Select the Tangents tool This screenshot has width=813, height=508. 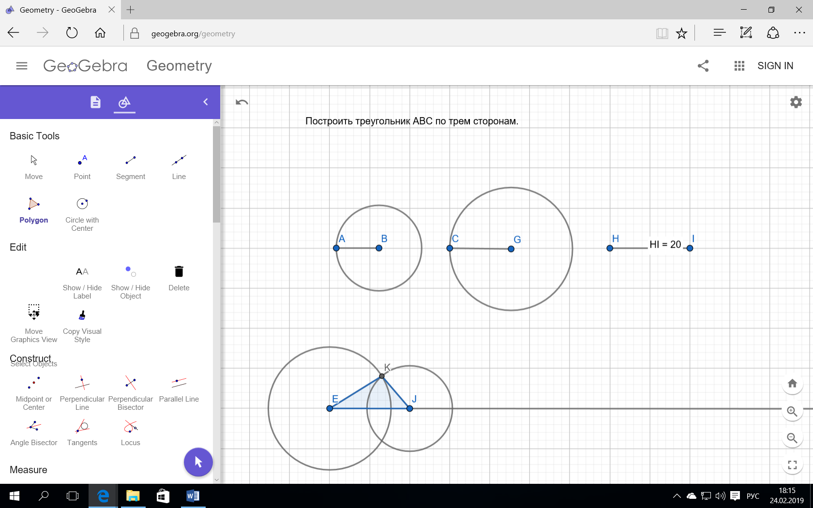(82, 433)
